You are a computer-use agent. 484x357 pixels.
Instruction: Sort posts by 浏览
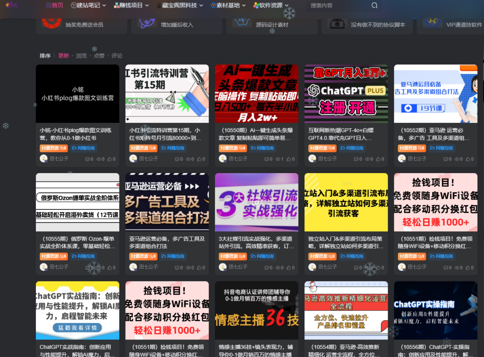[x=81, y=56]
